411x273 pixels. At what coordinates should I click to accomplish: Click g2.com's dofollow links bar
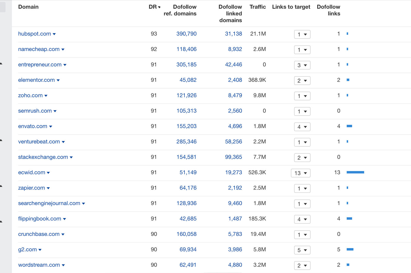coord(350,249)
